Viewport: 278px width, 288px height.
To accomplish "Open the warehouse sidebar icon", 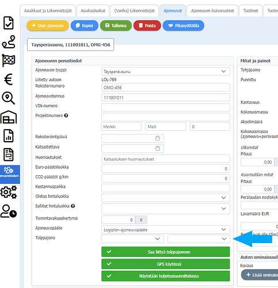I will (9, 117).
